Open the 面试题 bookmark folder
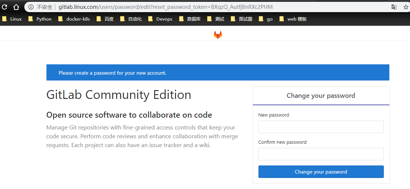The height and width of the screenshot is (189, 410). [x=242, y=19]
